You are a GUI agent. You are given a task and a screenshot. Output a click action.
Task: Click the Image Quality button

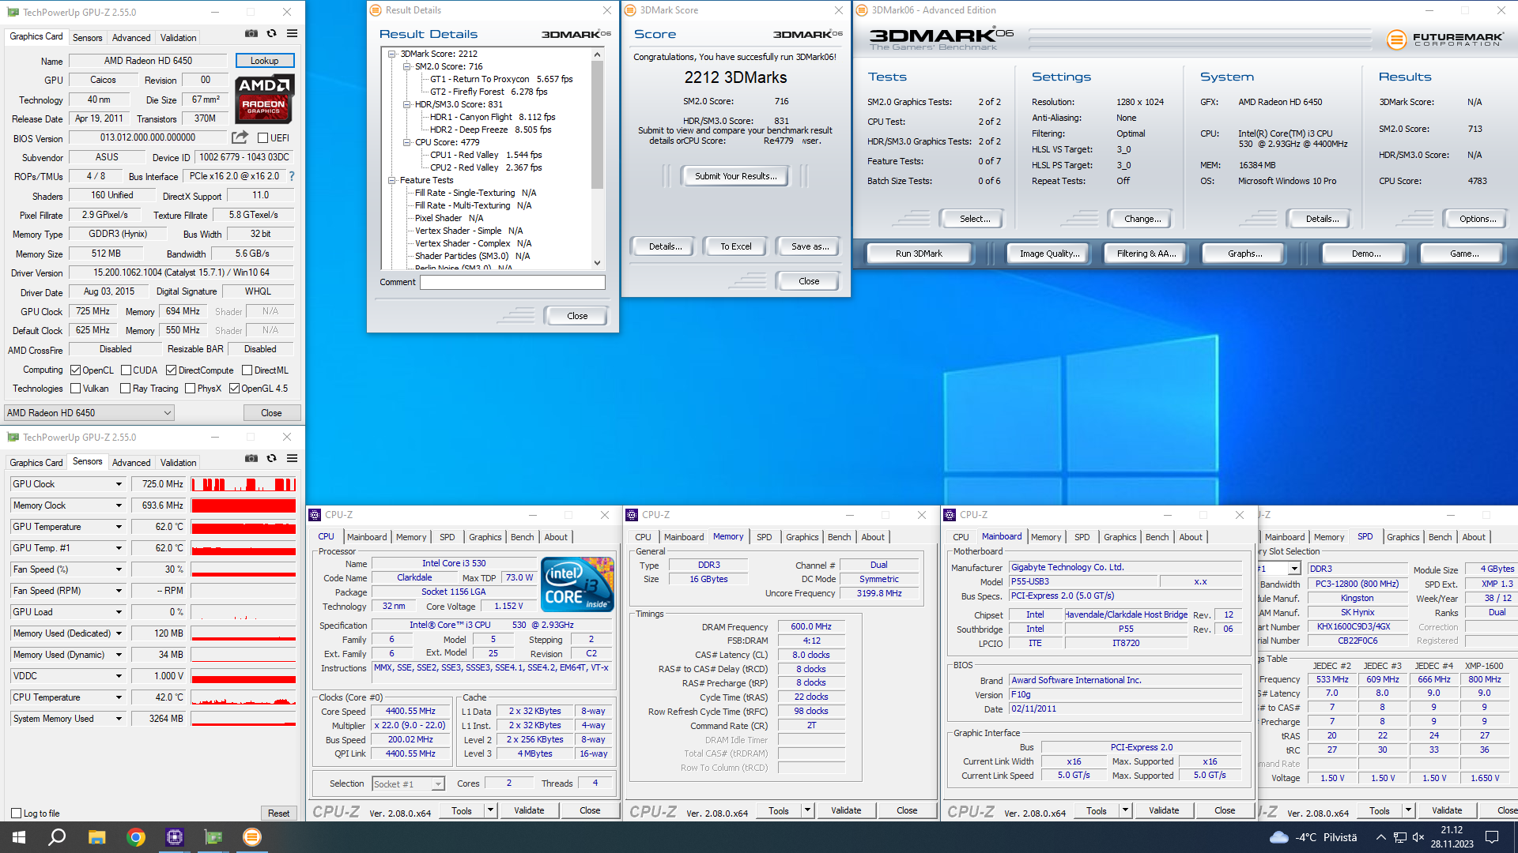(x=1049, y=254)
